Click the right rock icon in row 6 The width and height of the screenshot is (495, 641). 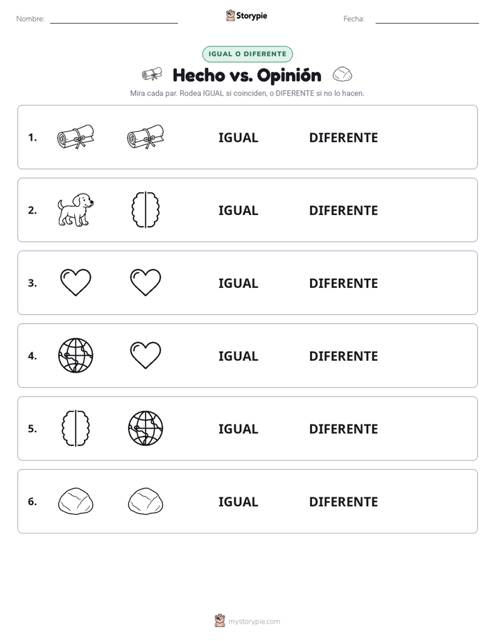(x=146, y=501)
